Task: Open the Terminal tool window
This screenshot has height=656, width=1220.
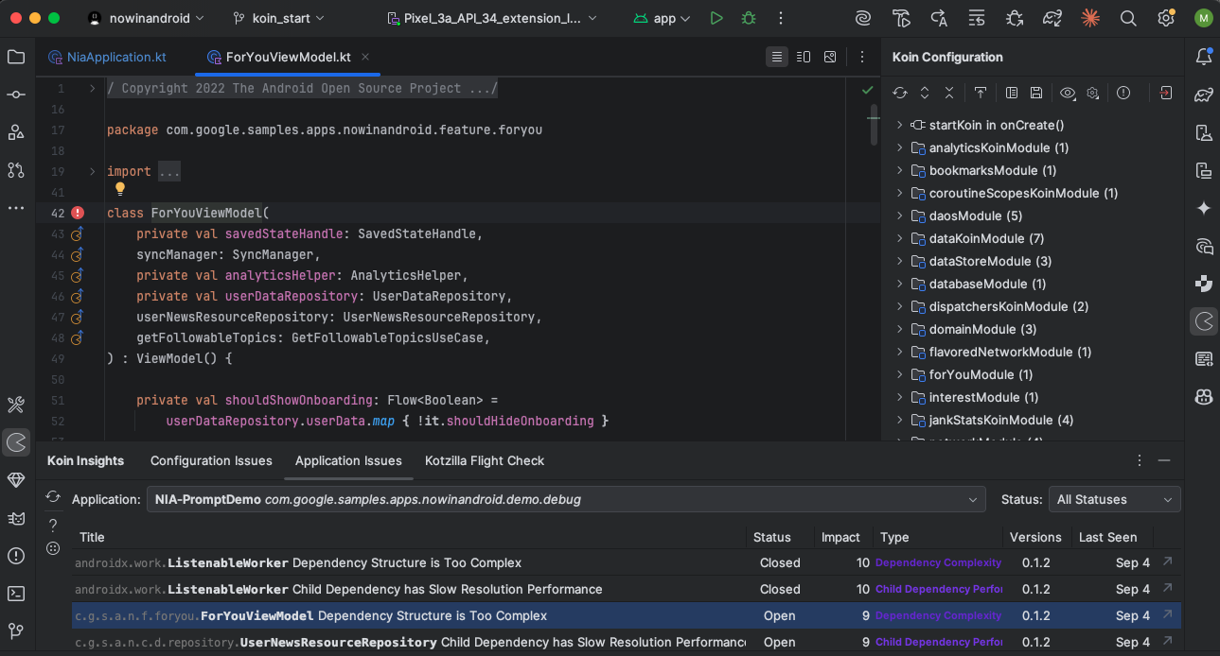Action: pyautogui.click(x=16, y=594)
